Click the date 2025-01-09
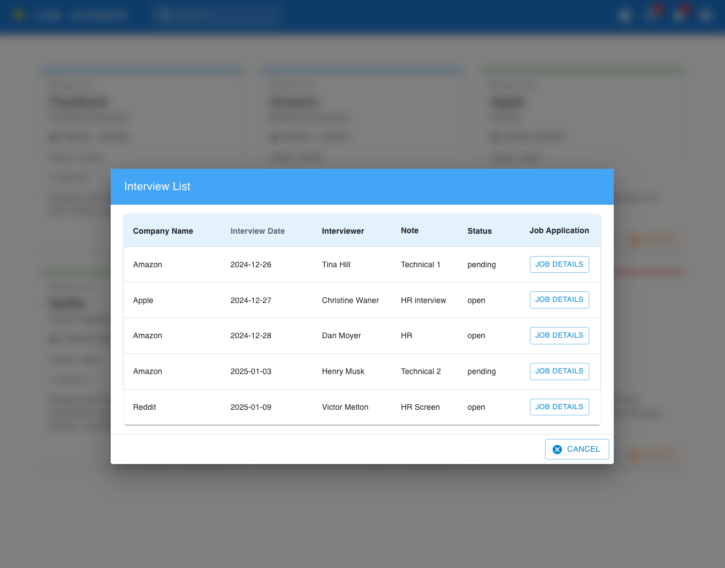This screenshot has width=725, height=568. [251, 407]
